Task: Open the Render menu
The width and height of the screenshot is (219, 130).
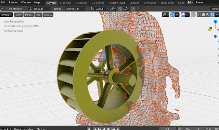Action: [13, 2]
